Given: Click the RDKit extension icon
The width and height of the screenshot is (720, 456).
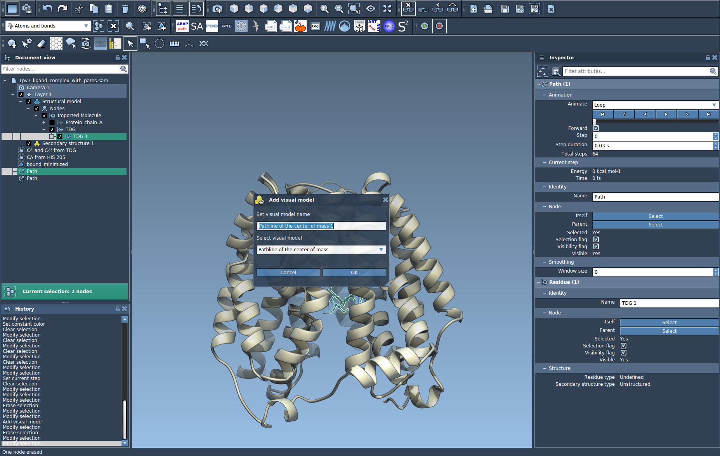Looking at the screenshot, I should [x=389, y=26].
